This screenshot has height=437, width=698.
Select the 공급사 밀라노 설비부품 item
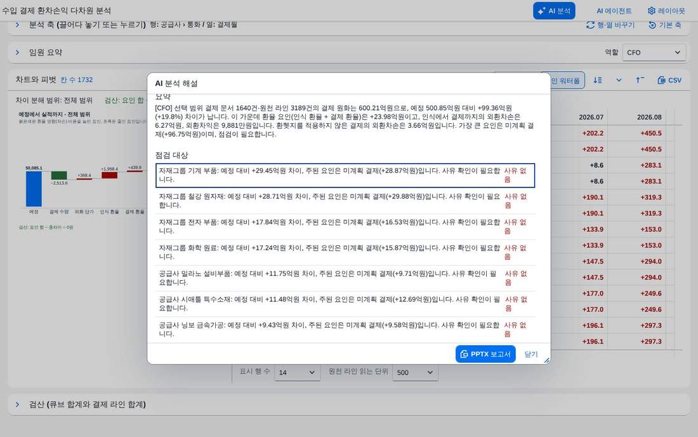click(x=345, y=278)
